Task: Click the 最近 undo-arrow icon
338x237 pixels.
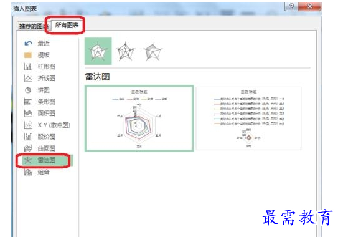Action: coord(28,43)
